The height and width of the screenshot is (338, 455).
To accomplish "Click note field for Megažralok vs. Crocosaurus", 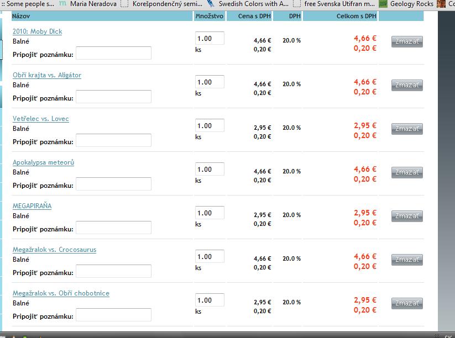I will 113,271.
